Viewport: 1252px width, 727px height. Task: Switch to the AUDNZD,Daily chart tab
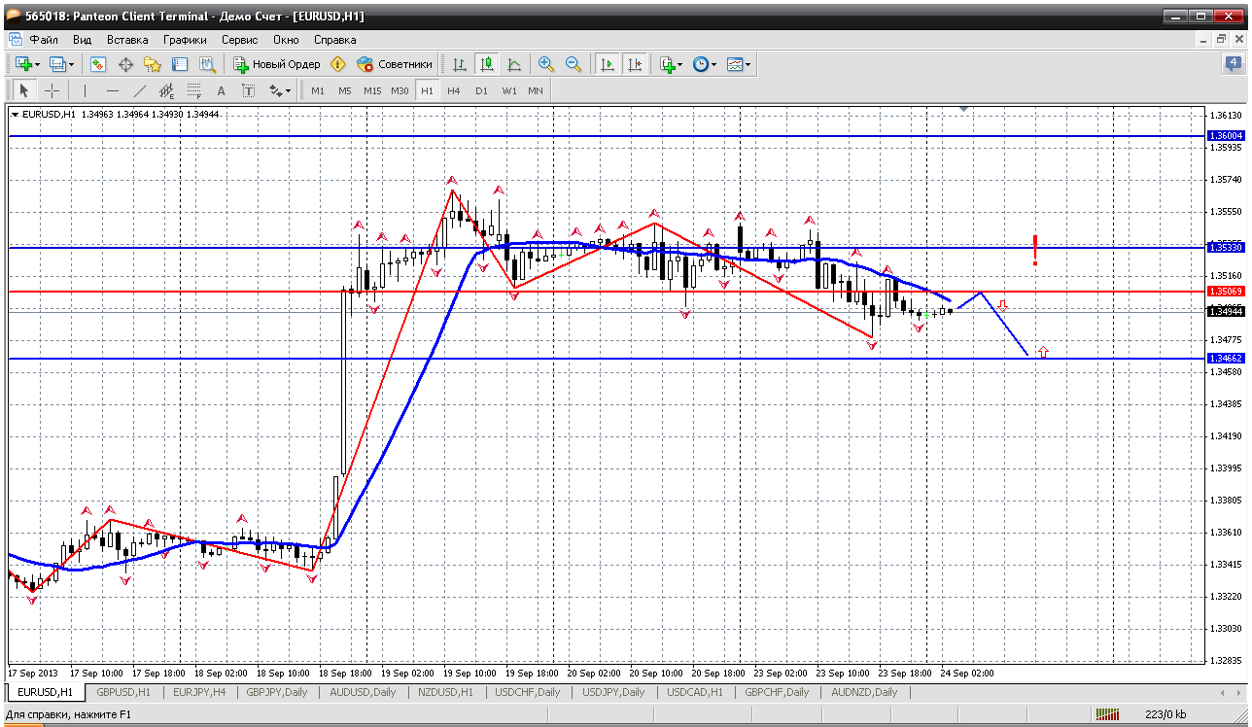pos(864,692)
